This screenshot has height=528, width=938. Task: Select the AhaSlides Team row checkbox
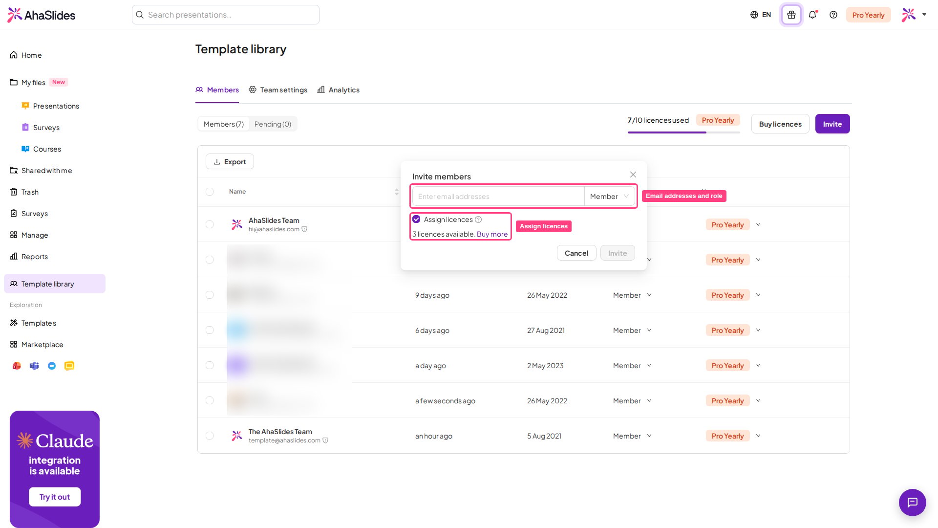tap(210, 224)
